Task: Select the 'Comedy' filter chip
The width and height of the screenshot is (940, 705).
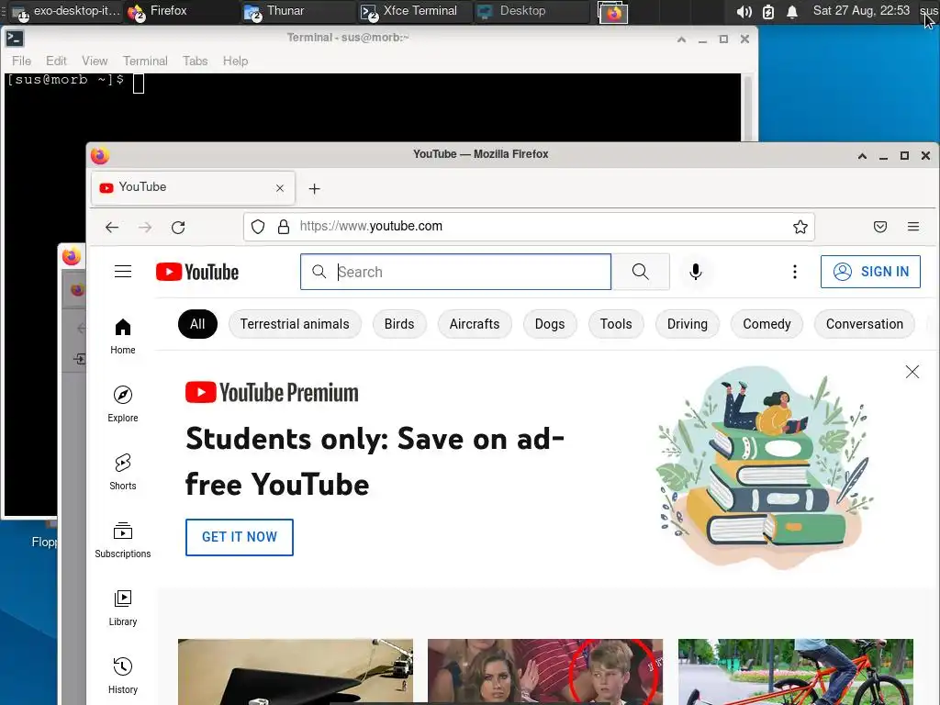Action: click(x=767, y=324)
